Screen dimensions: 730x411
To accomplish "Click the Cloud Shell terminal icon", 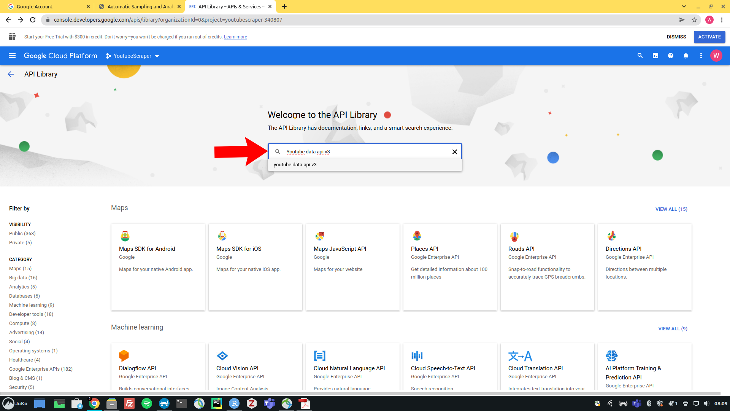I will [x=655, y=56].
